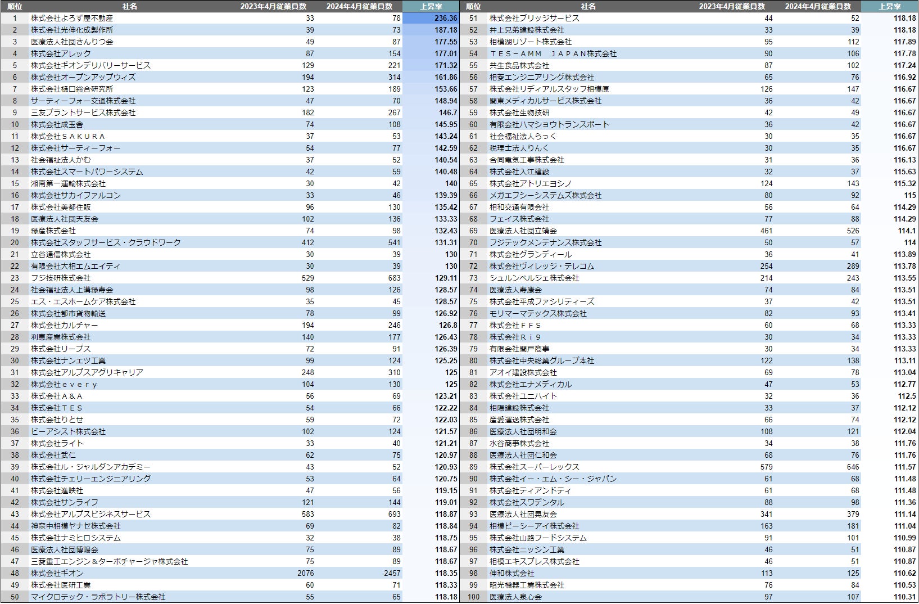Select the name 株式会社樋口総合研究所

(x=72, y=89)
